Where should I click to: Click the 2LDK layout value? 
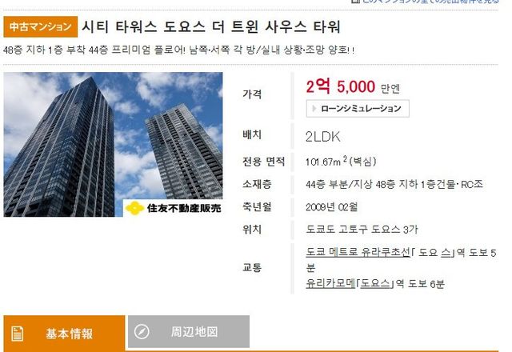[323, 137]
